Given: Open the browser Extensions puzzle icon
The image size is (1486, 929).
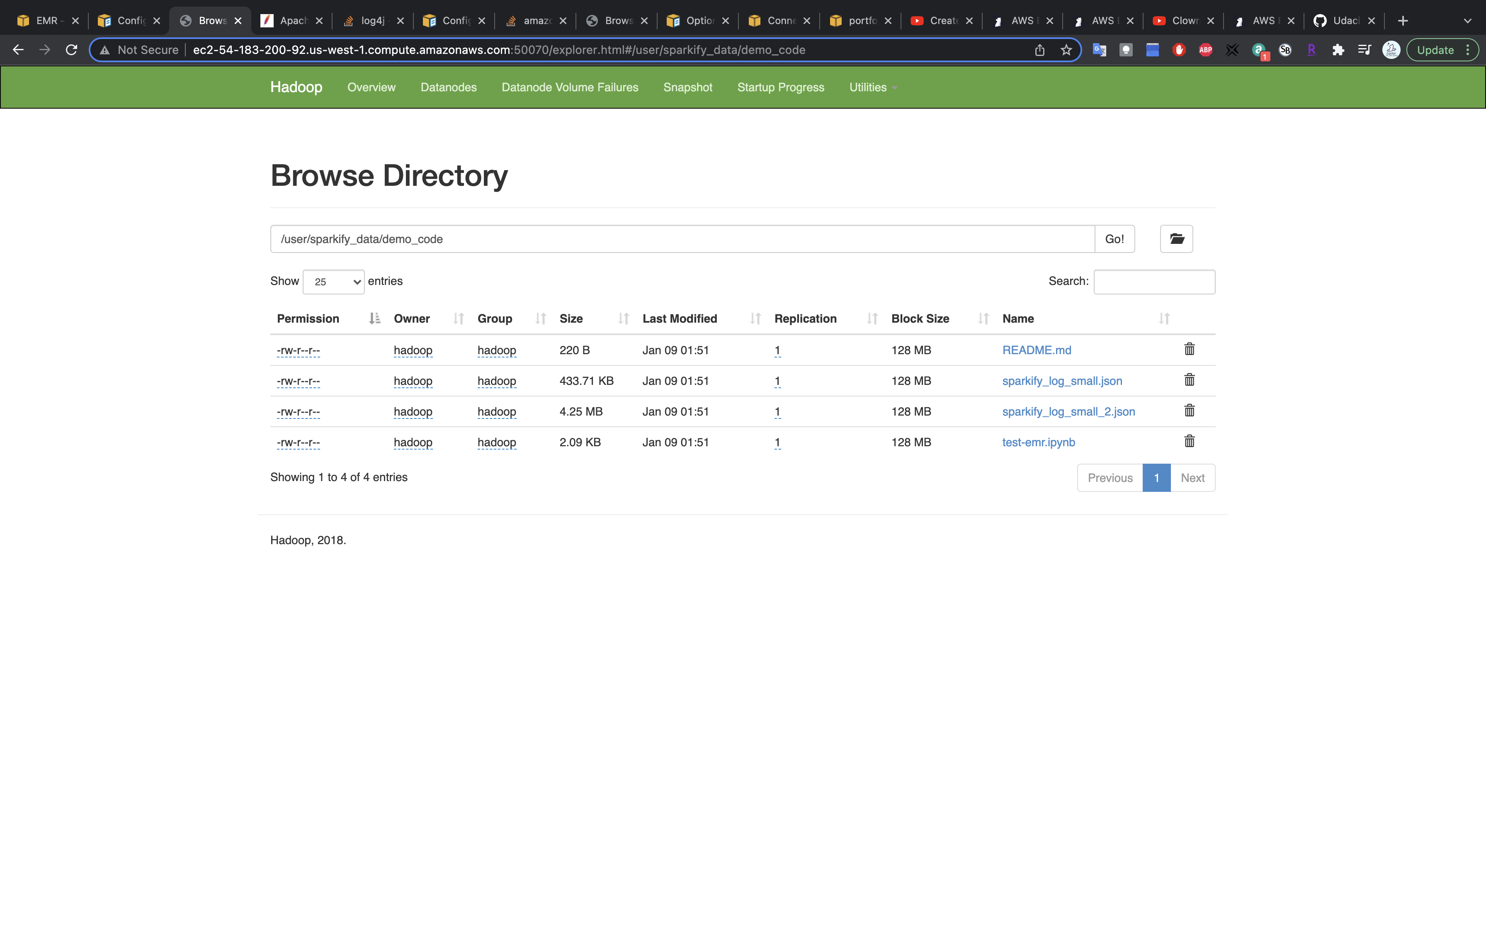Looking at the screenshot, I should [x=1338, y=50].
